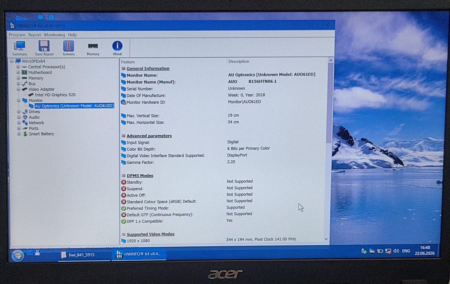Click the Color Bit Depth row
450x284 pixels.
223,149
